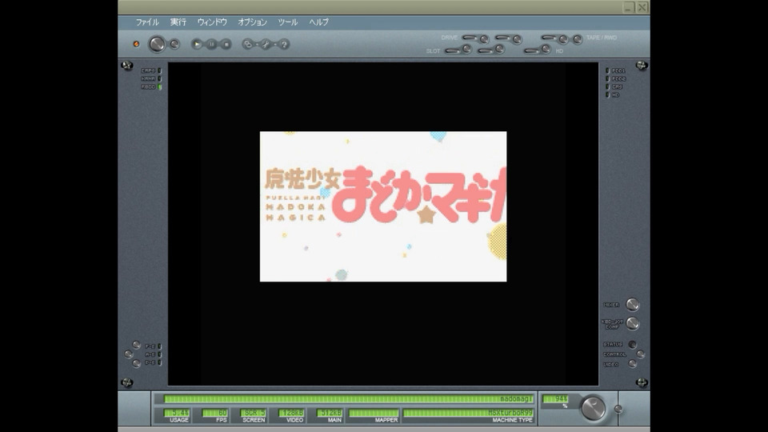Open the 実行 menu
The width and height of the screenshot is (768, 432).
click(x=178, y=22)
